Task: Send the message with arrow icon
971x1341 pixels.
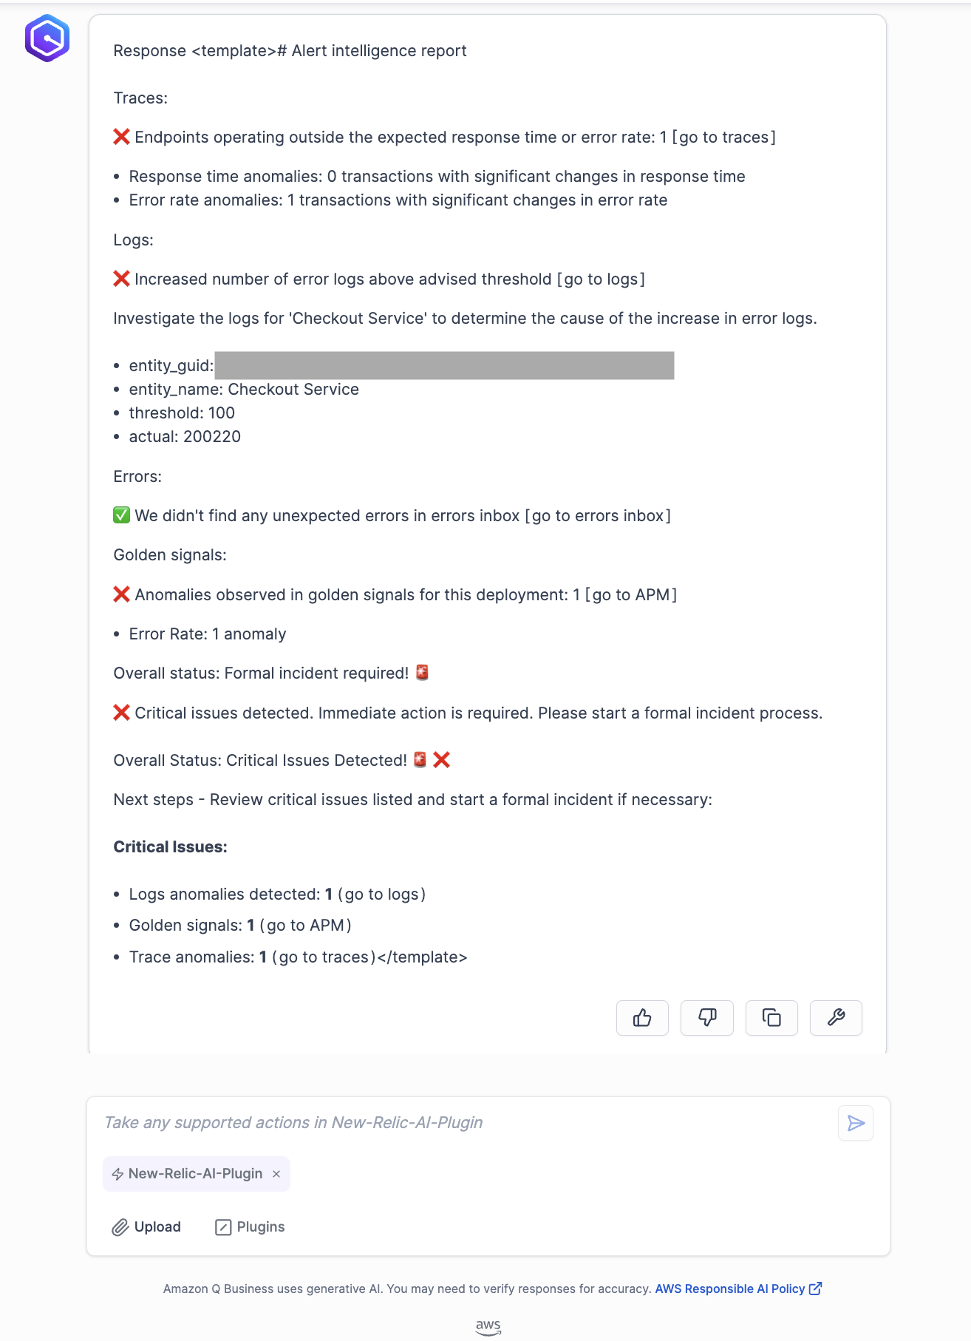Action: 856,1124
